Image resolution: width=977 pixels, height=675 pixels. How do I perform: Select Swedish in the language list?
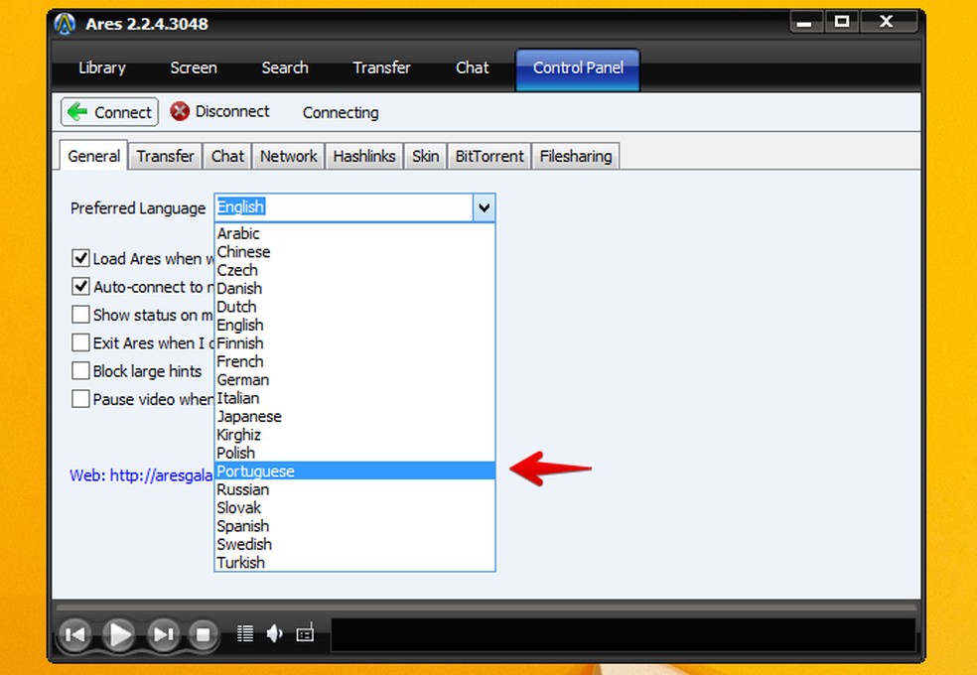coord(354,544)
